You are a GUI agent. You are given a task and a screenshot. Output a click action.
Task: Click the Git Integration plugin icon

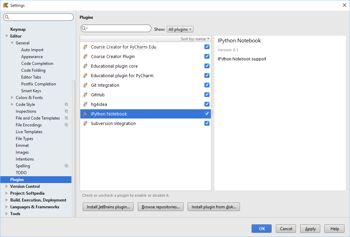coord(85,85)
